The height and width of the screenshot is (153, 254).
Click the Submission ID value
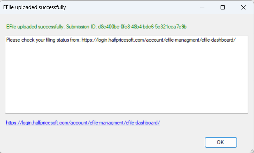pyautogui.click(x=142, y=27)
